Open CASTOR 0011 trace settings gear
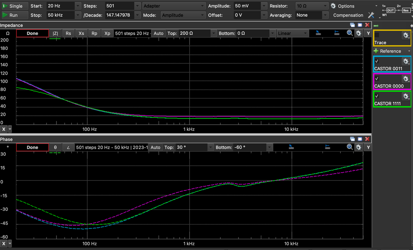 [406, 61]
